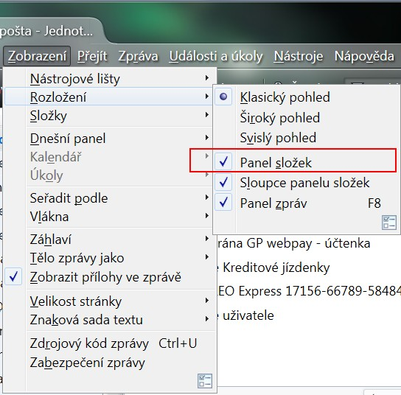Open the Seřadit podle submenu
Viewport: 401px width, 395px height.
coord(110,198)
